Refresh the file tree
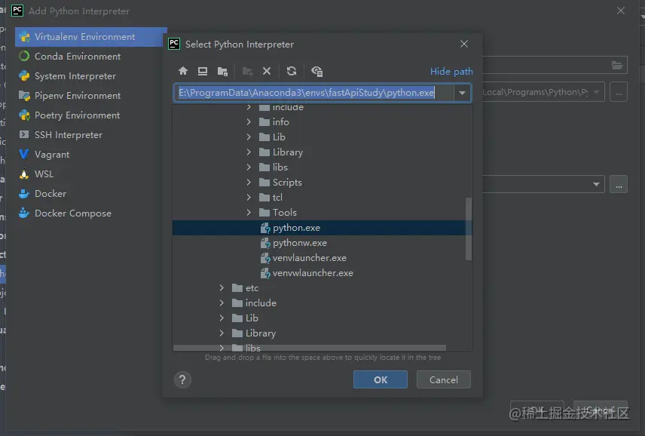645x436 pixels. click(292, 71)
